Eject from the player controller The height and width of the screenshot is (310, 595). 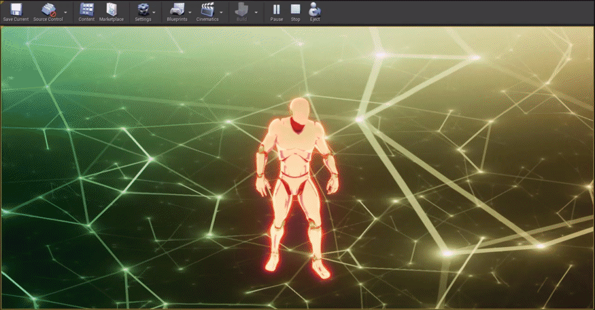click(315, 10)
